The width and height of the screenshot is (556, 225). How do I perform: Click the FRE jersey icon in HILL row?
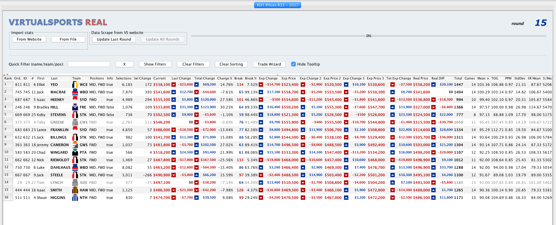[x=75, y=107]
